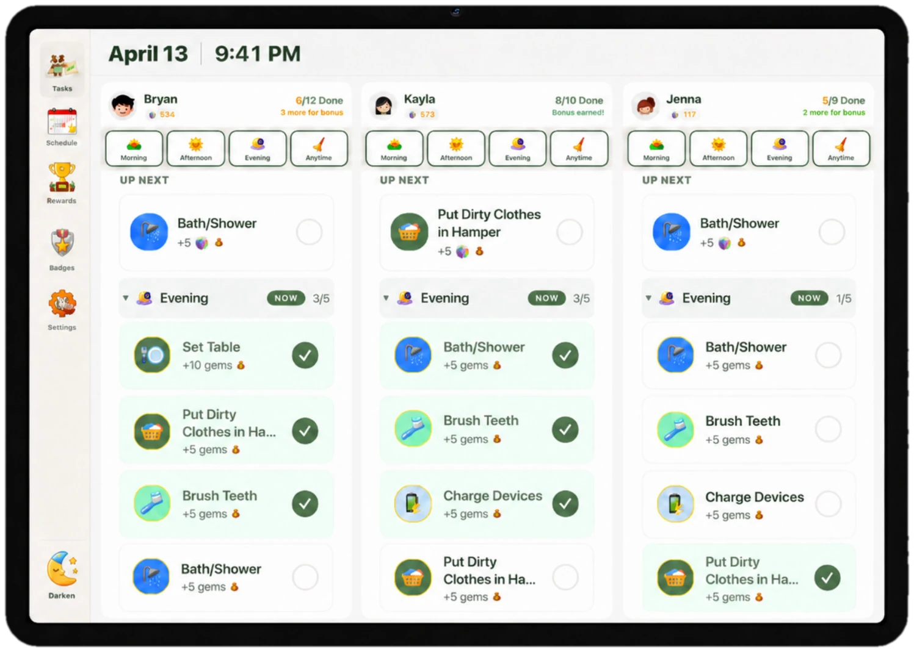
Task: Click Kayla's Up Next hamper icon
Action: (x=409, y=232)
